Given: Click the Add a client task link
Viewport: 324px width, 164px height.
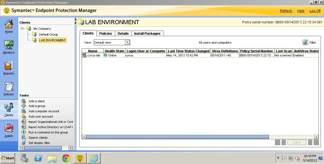Looking at the screenshot, I should point(36,101).
